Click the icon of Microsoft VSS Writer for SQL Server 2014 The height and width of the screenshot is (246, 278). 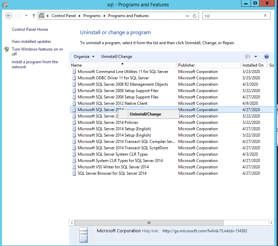pos(74,167)
